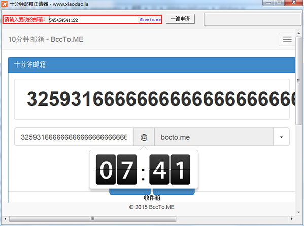
Task: Click the large email address display box
Action: click(152, 100)
